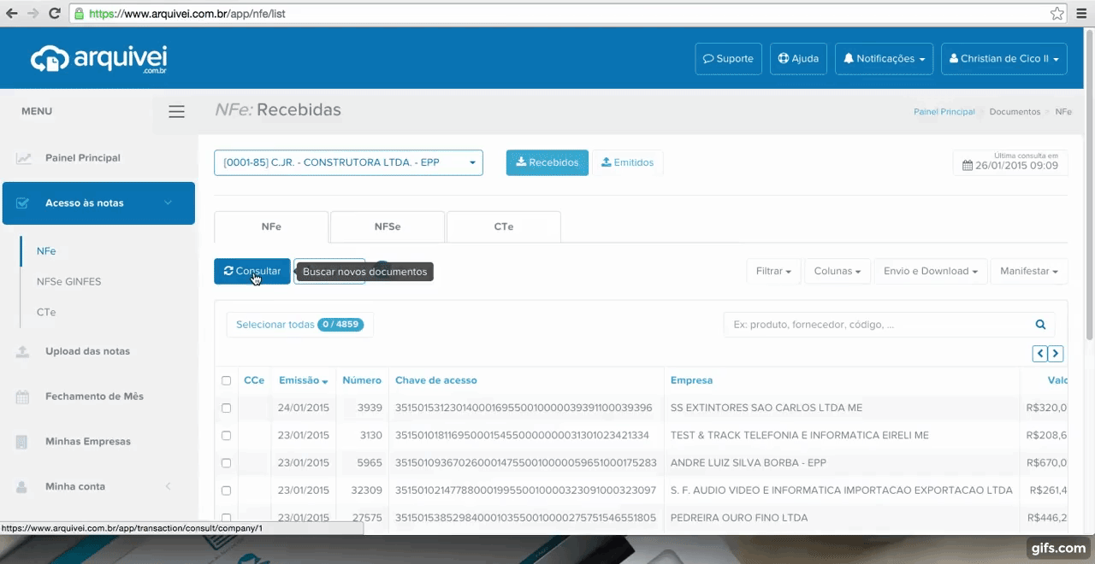Viewport: 1095px width, 564px height.
Task: Bookmark the page with the star icon
Action: pos(1057,14)
